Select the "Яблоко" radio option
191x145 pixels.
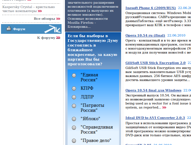[74, 119]
